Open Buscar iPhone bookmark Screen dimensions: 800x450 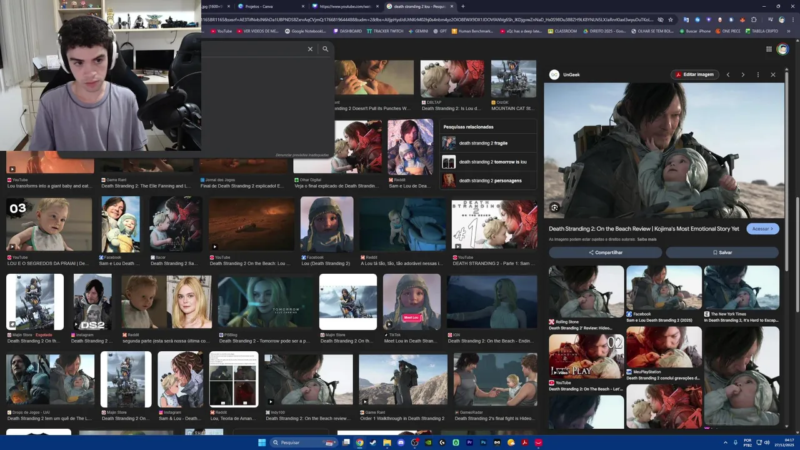(x=694, y=31)
